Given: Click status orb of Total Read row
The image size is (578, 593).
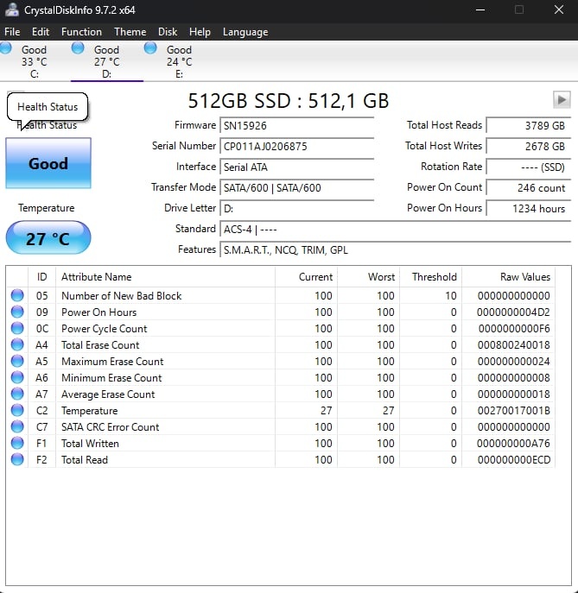Looking at the screenshot, I should tap(17, 459).
